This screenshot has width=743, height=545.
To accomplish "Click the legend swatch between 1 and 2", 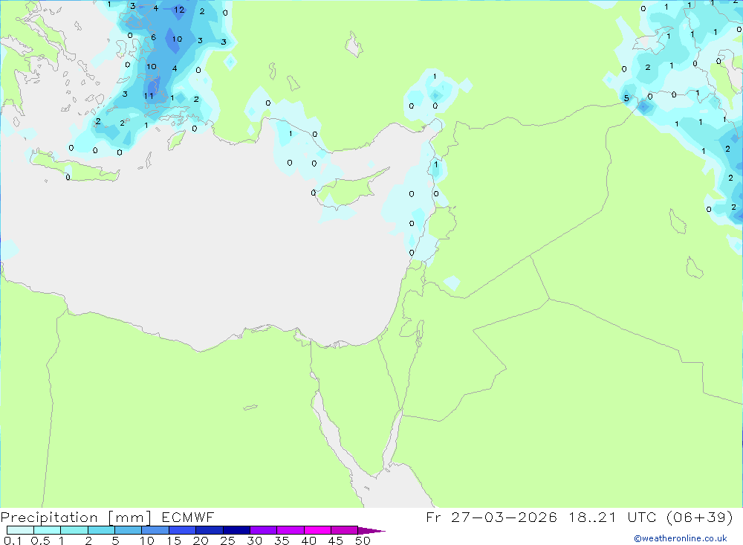I will point(74,530).
